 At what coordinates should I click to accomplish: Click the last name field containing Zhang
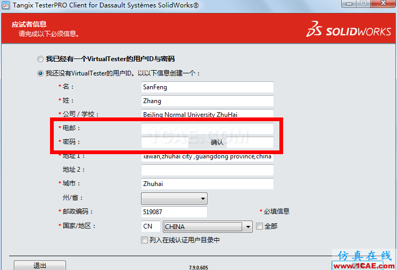coord(208,101)
